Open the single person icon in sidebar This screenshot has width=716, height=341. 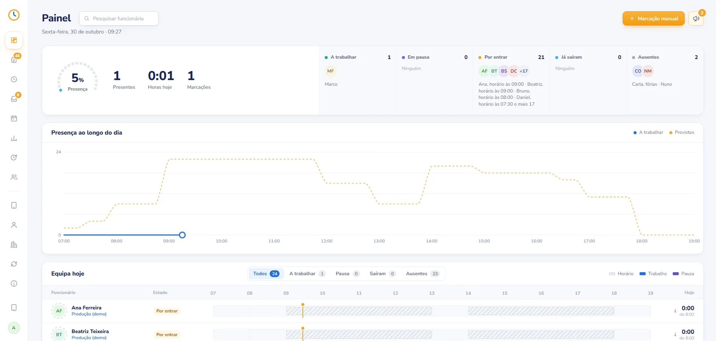pyautogui.click(x=14, y=225)
